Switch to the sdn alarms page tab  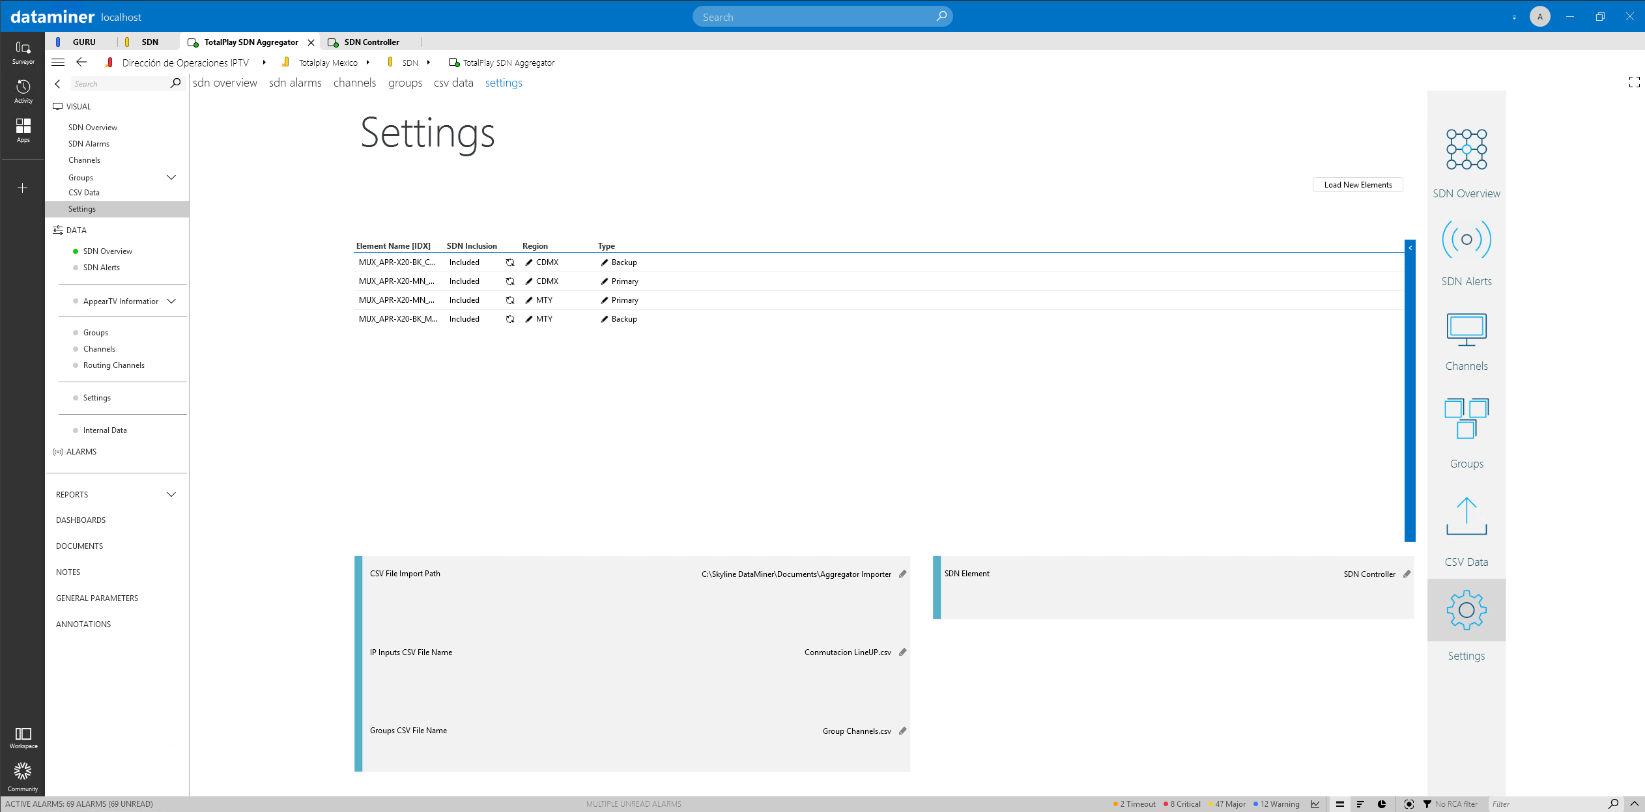295,83
